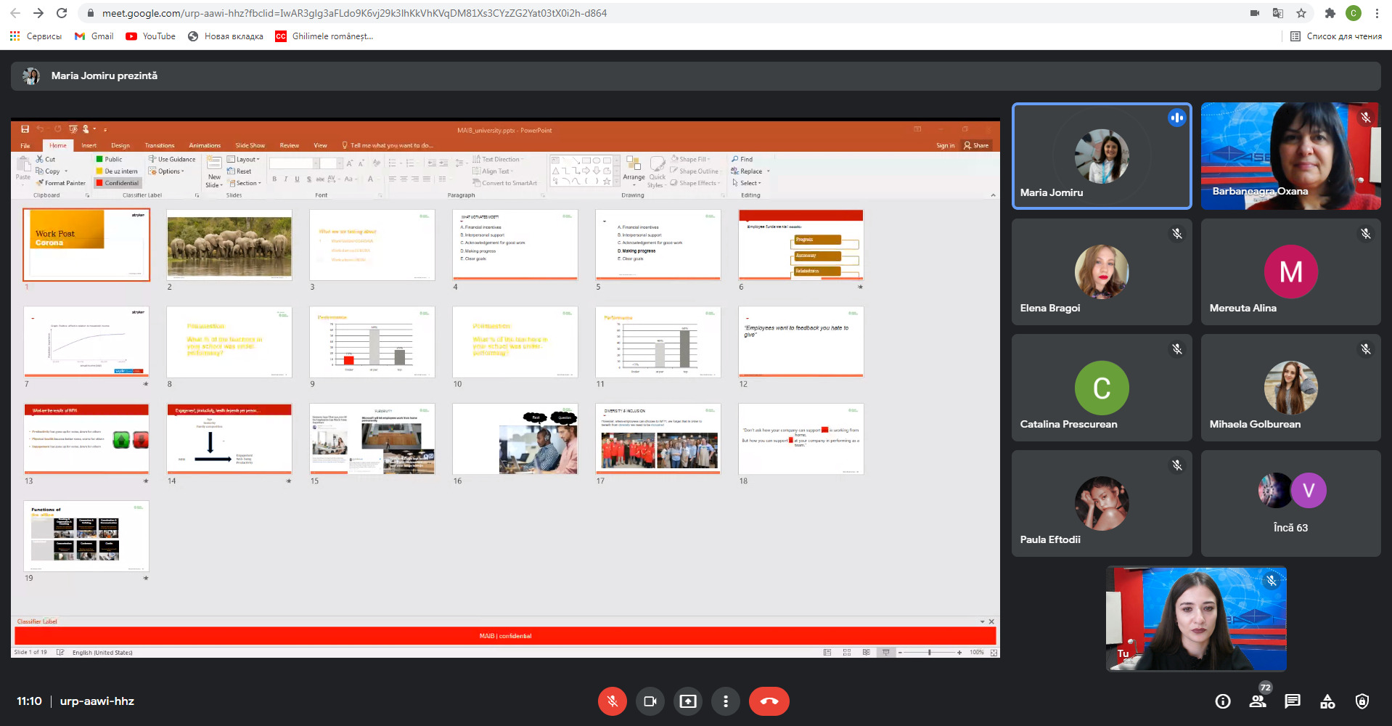
Task: Click the Present now screen share button
Action: click(688, 701)
